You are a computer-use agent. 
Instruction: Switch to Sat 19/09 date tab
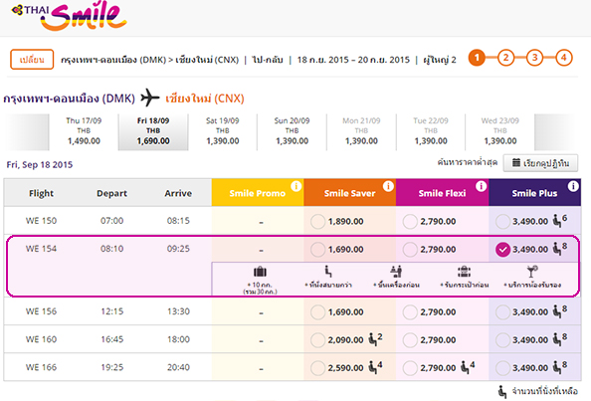pos(223,131)
